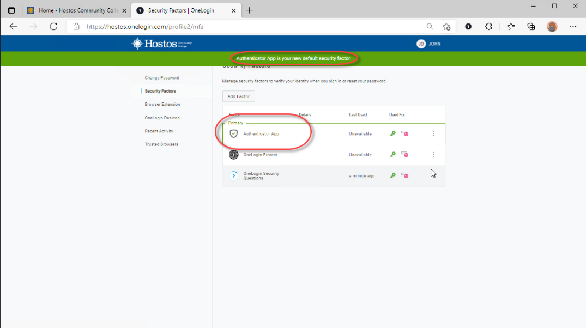Click the OneLogin browser extension icon

468,26
